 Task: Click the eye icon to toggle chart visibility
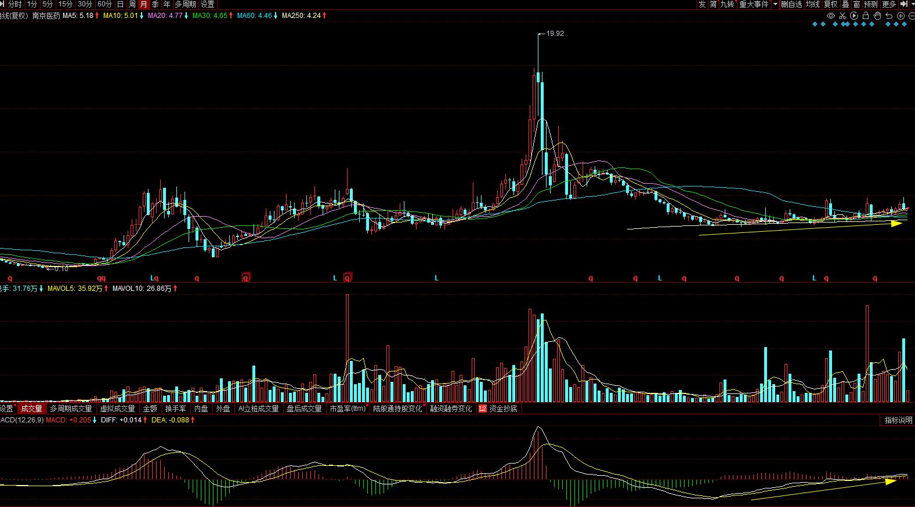(831, 16)
